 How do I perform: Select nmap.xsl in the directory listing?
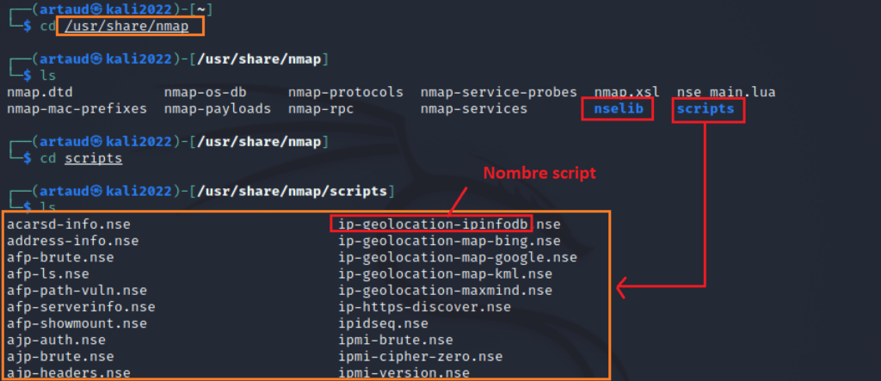tap(627, 92)
